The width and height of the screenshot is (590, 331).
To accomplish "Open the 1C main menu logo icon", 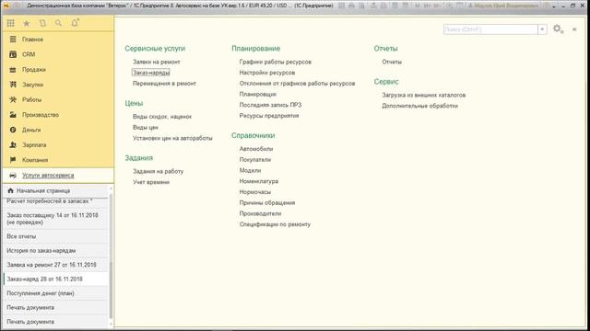I will tap(6, 6).
